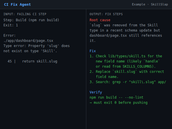
Task: Select the red Root cause heading
Action: 100,20
